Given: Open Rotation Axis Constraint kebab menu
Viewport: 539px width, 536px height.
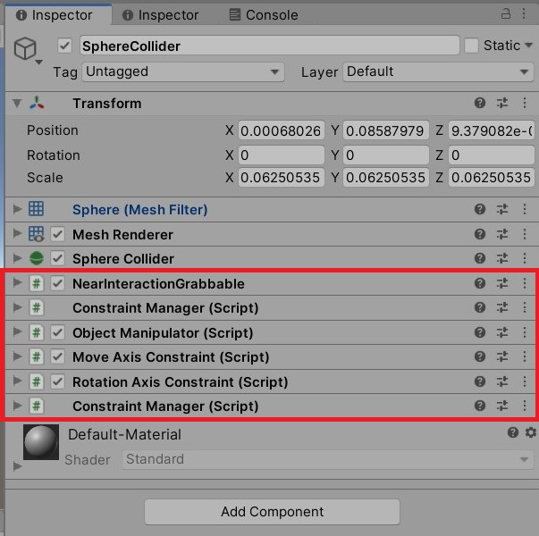Looking at the screenshot, I should [525, 381].
